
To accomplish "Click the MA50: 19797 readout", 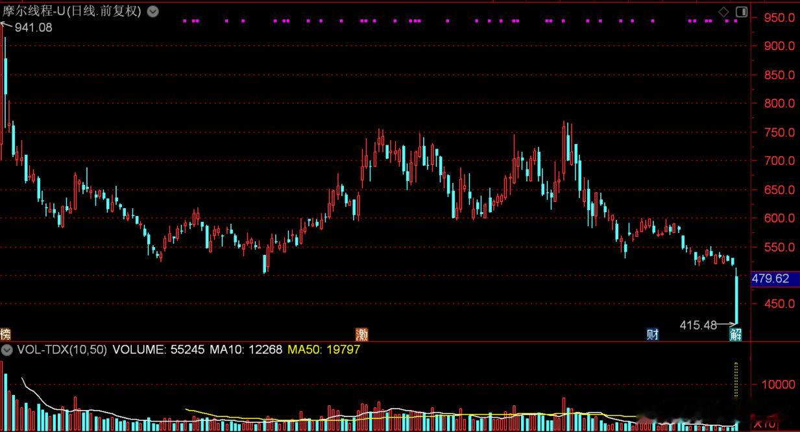I will coord(324,350).
